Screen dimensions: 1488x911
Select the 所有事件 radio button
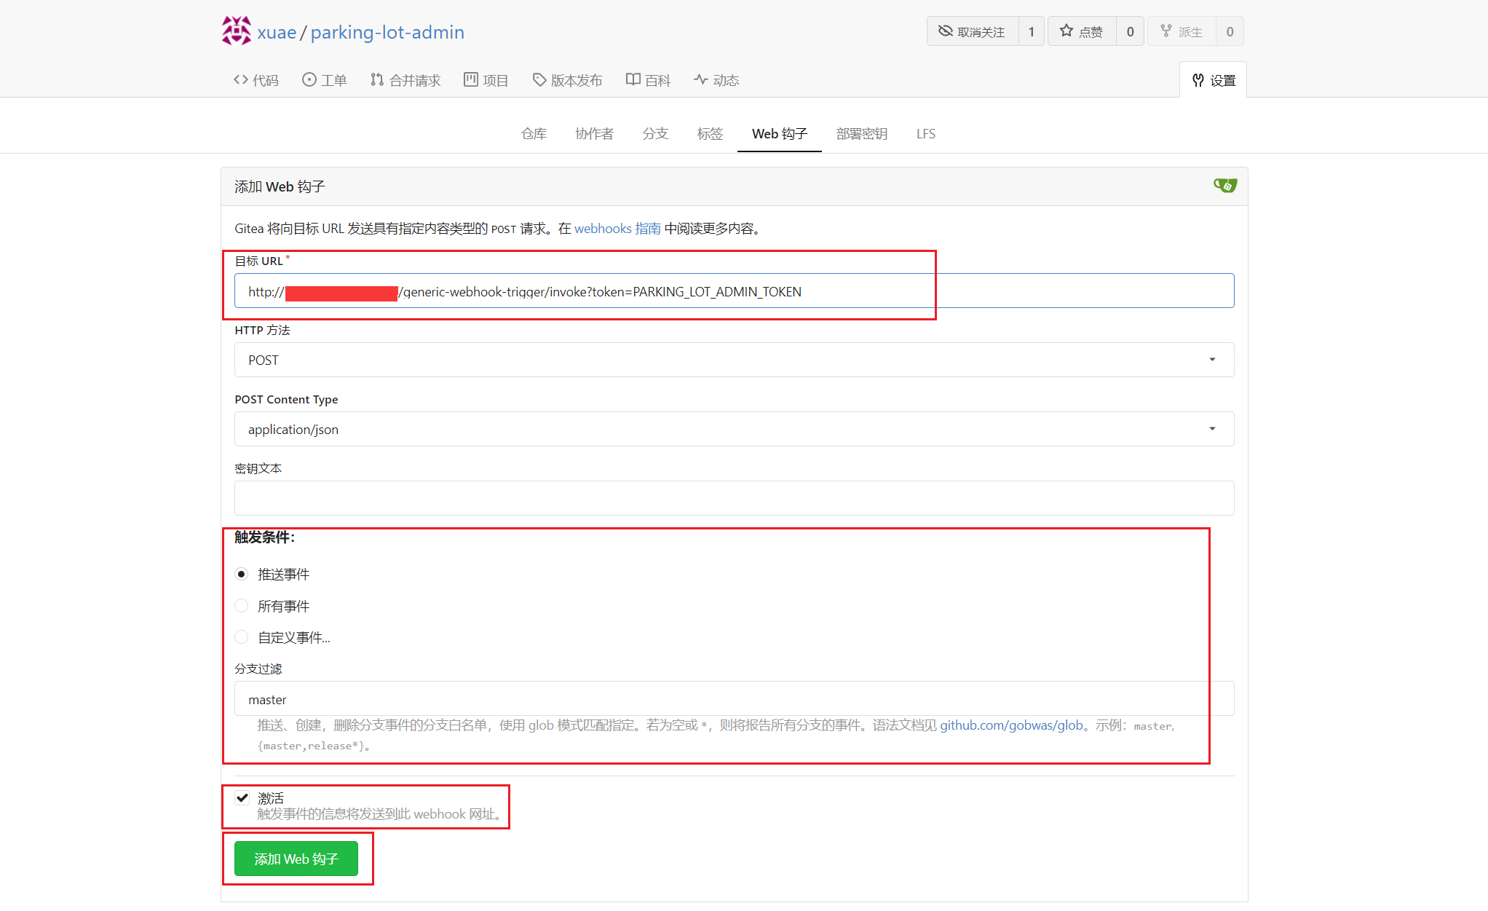pos(242,606)
